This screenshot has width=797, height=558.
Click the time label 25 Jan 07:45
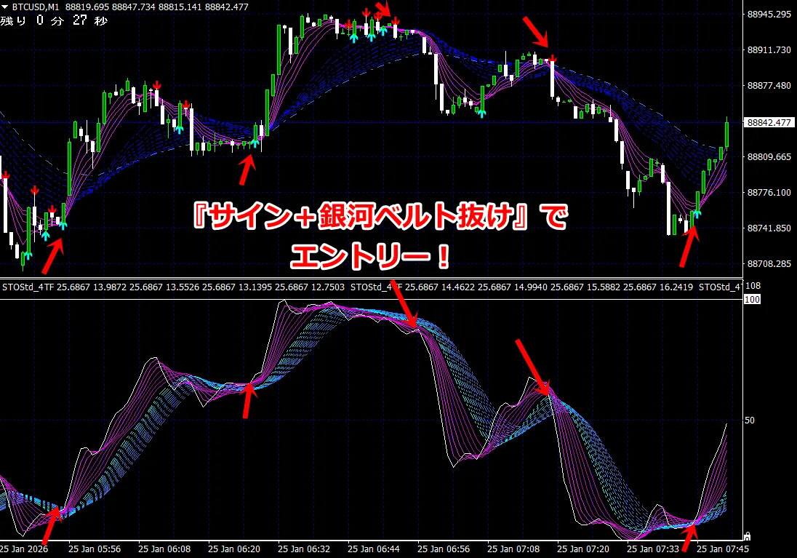coord(722,549)
